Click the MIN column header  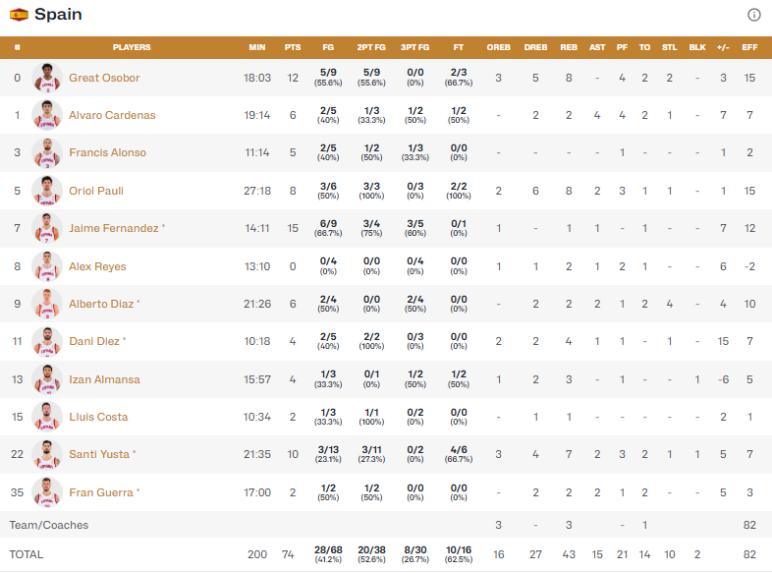click(257, 47)
